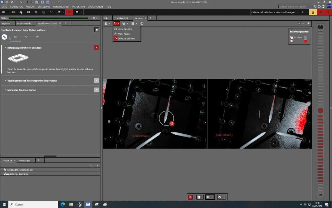332x208 pixels.
Task: Choose the 'Mehr Punkte' scan option
Action: pyautogui.click(x=124, y=34)
